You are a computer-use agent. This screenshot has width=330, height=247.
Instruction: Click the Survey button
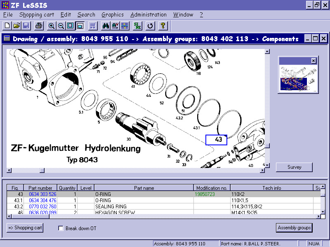[294, 167]
